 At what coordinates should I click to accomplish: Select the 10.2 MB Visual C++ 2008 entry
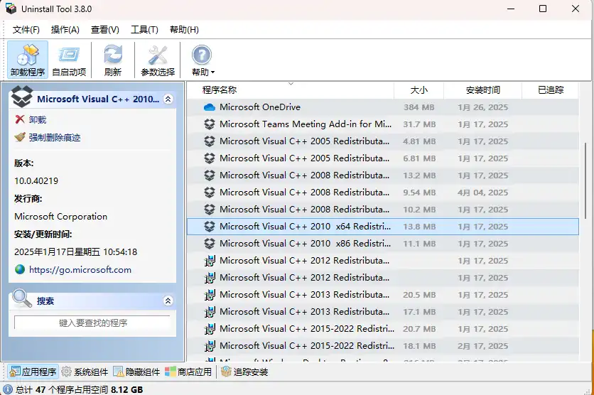[x=382, y=210]
